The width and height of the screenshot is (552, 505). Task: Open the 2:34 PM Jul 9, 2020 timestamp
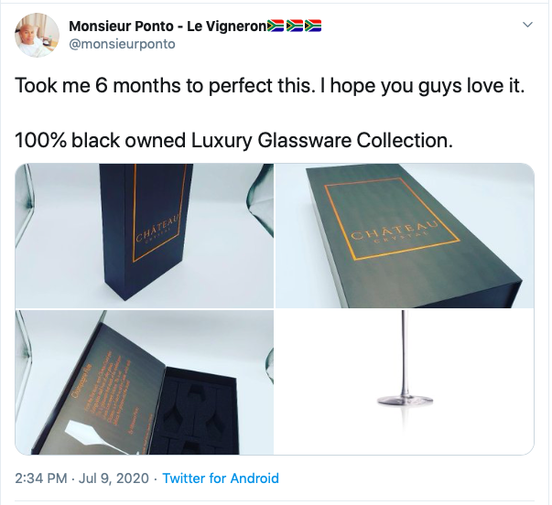(82, 478)
